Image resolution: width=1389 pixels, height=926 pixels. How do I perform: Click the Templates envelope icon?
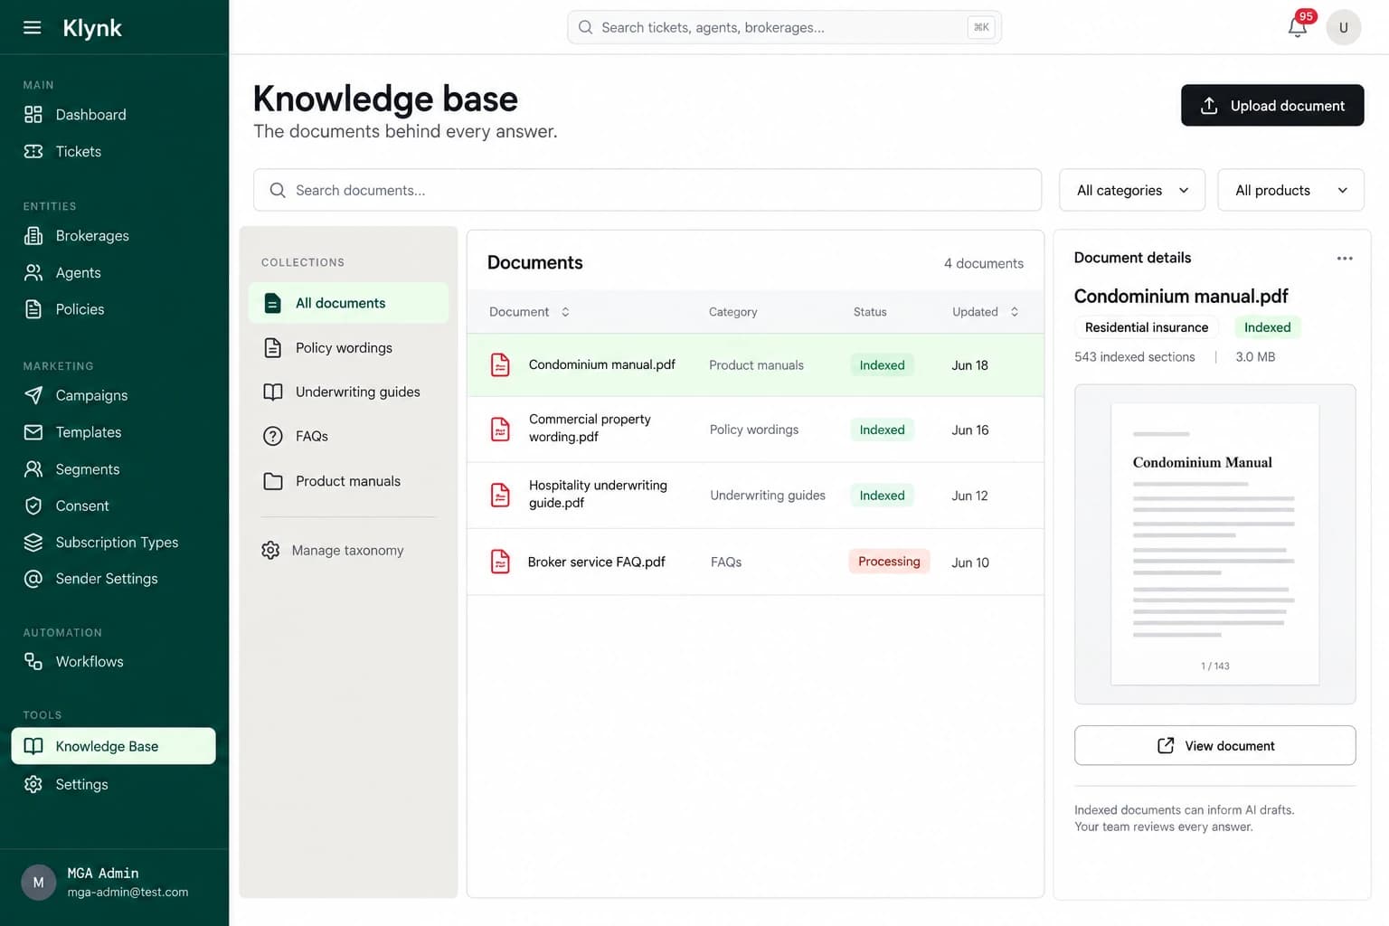(33, 432)
